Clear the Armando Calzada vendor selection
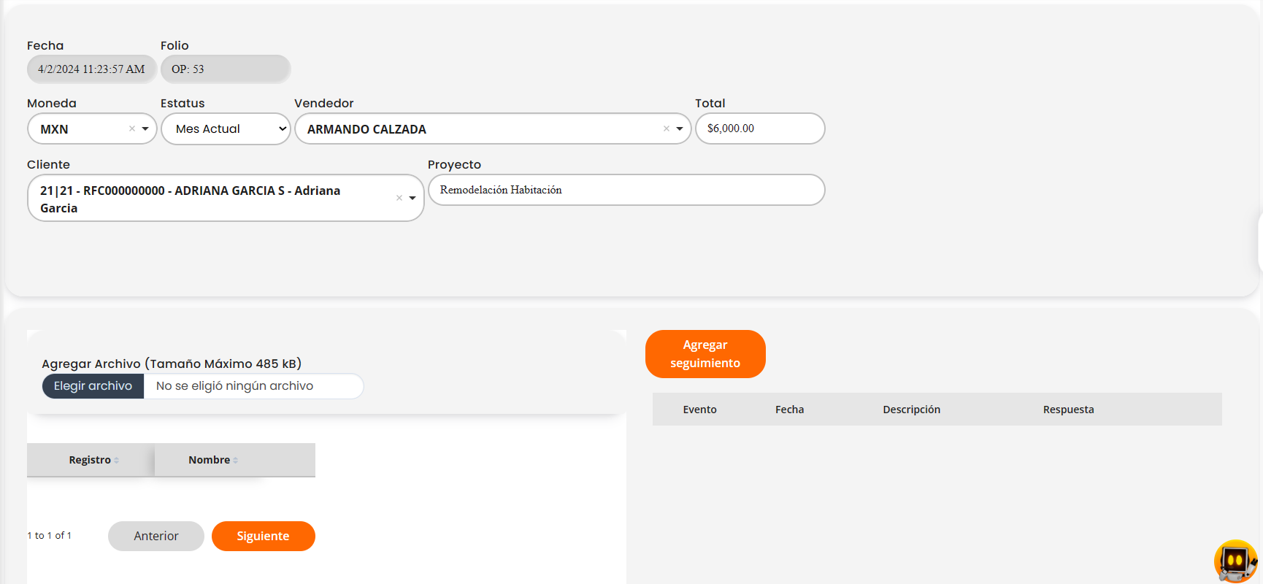 pos(666,128)
